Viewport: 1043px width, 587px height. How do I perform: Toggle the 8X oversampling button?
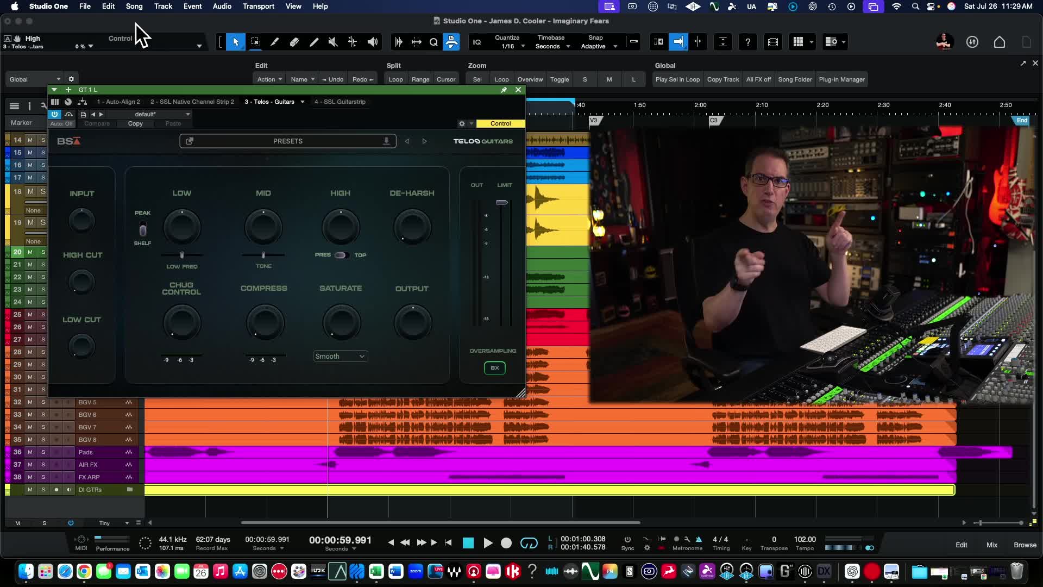click(x=494, y=368)
